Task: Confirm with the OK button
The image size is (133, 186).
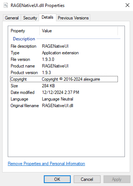Action: (x=57, y=179)
